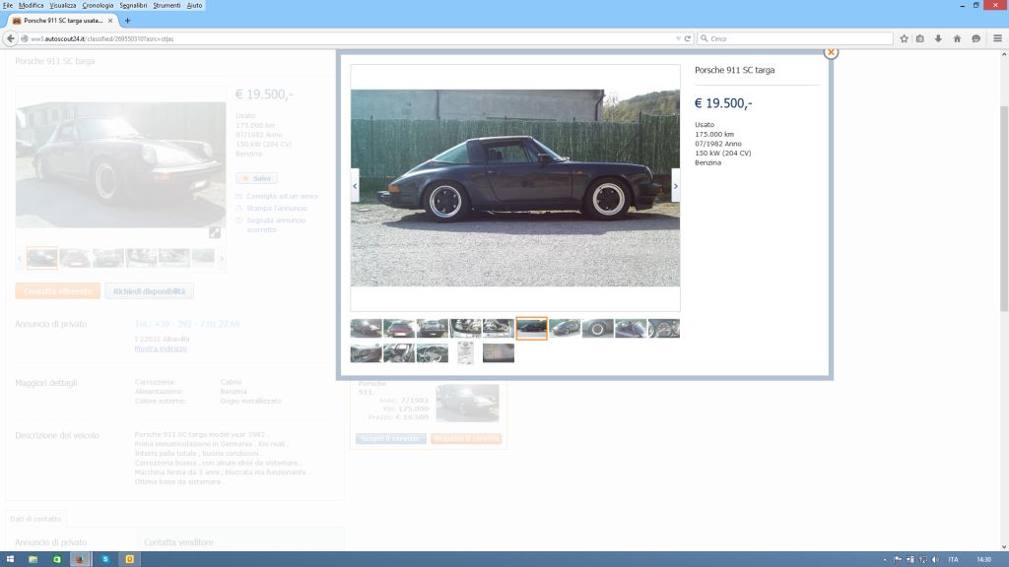Open the Strumenti menu
1009x567 pixels.
pos(167,5)
